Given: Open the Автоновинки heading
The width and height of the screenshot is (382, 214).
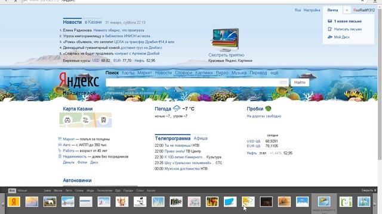Looking at the screenshot, I should coord(77,180).
